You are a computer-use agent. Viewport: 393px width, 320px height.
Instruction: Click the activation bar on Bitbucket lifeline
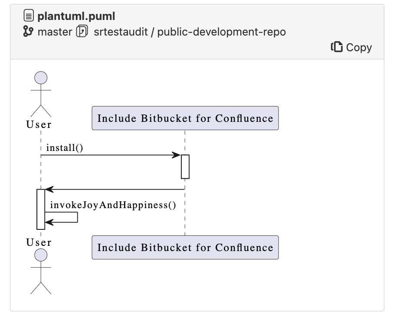185,167
